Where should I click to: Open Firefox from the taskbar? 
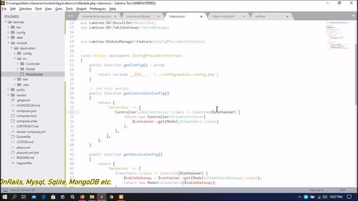click(82, 197)
